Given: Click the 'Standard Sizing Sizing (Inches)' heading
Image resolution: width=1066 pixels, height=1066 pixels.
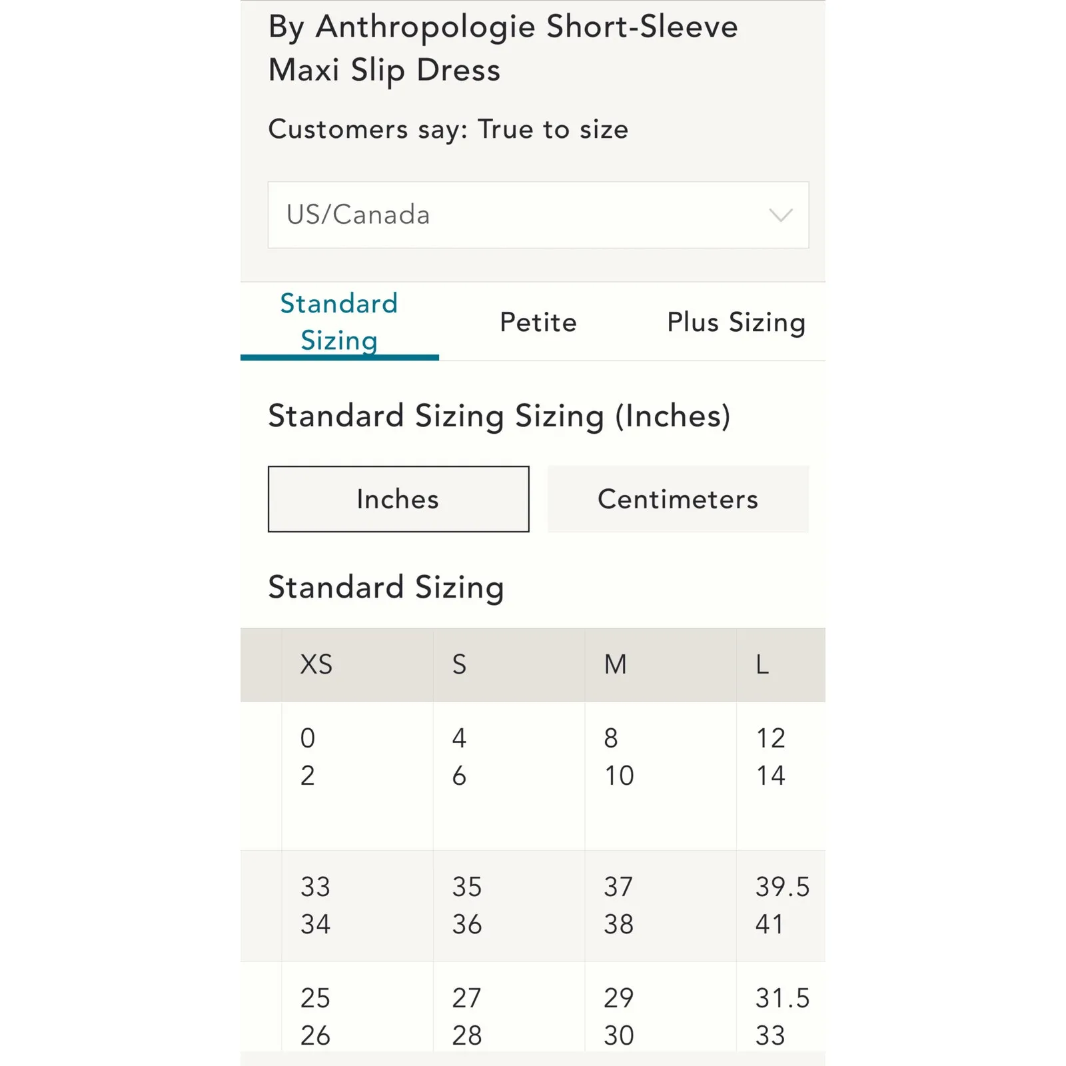Looking at the screenshot, I should tap(499, 416).
